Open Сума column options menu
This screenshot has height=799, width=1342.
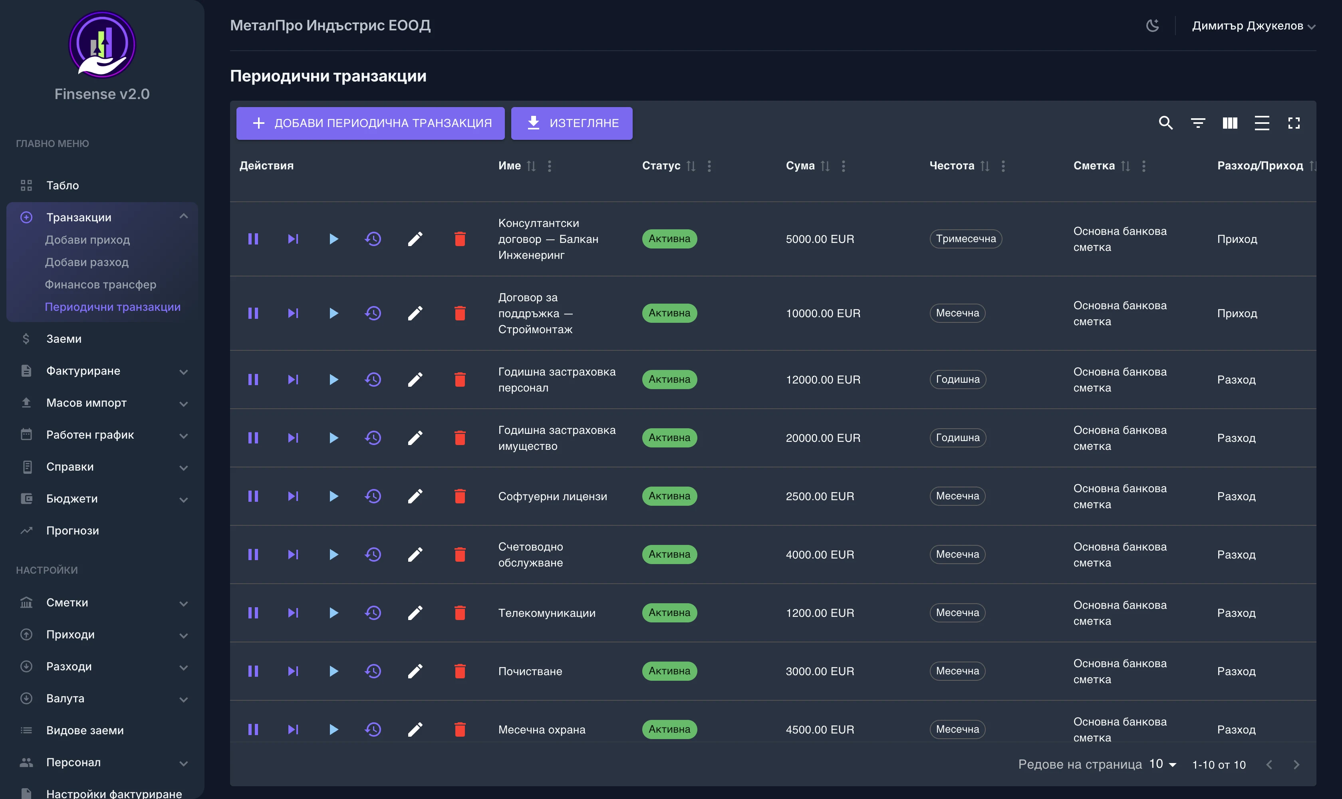point(844,166)
